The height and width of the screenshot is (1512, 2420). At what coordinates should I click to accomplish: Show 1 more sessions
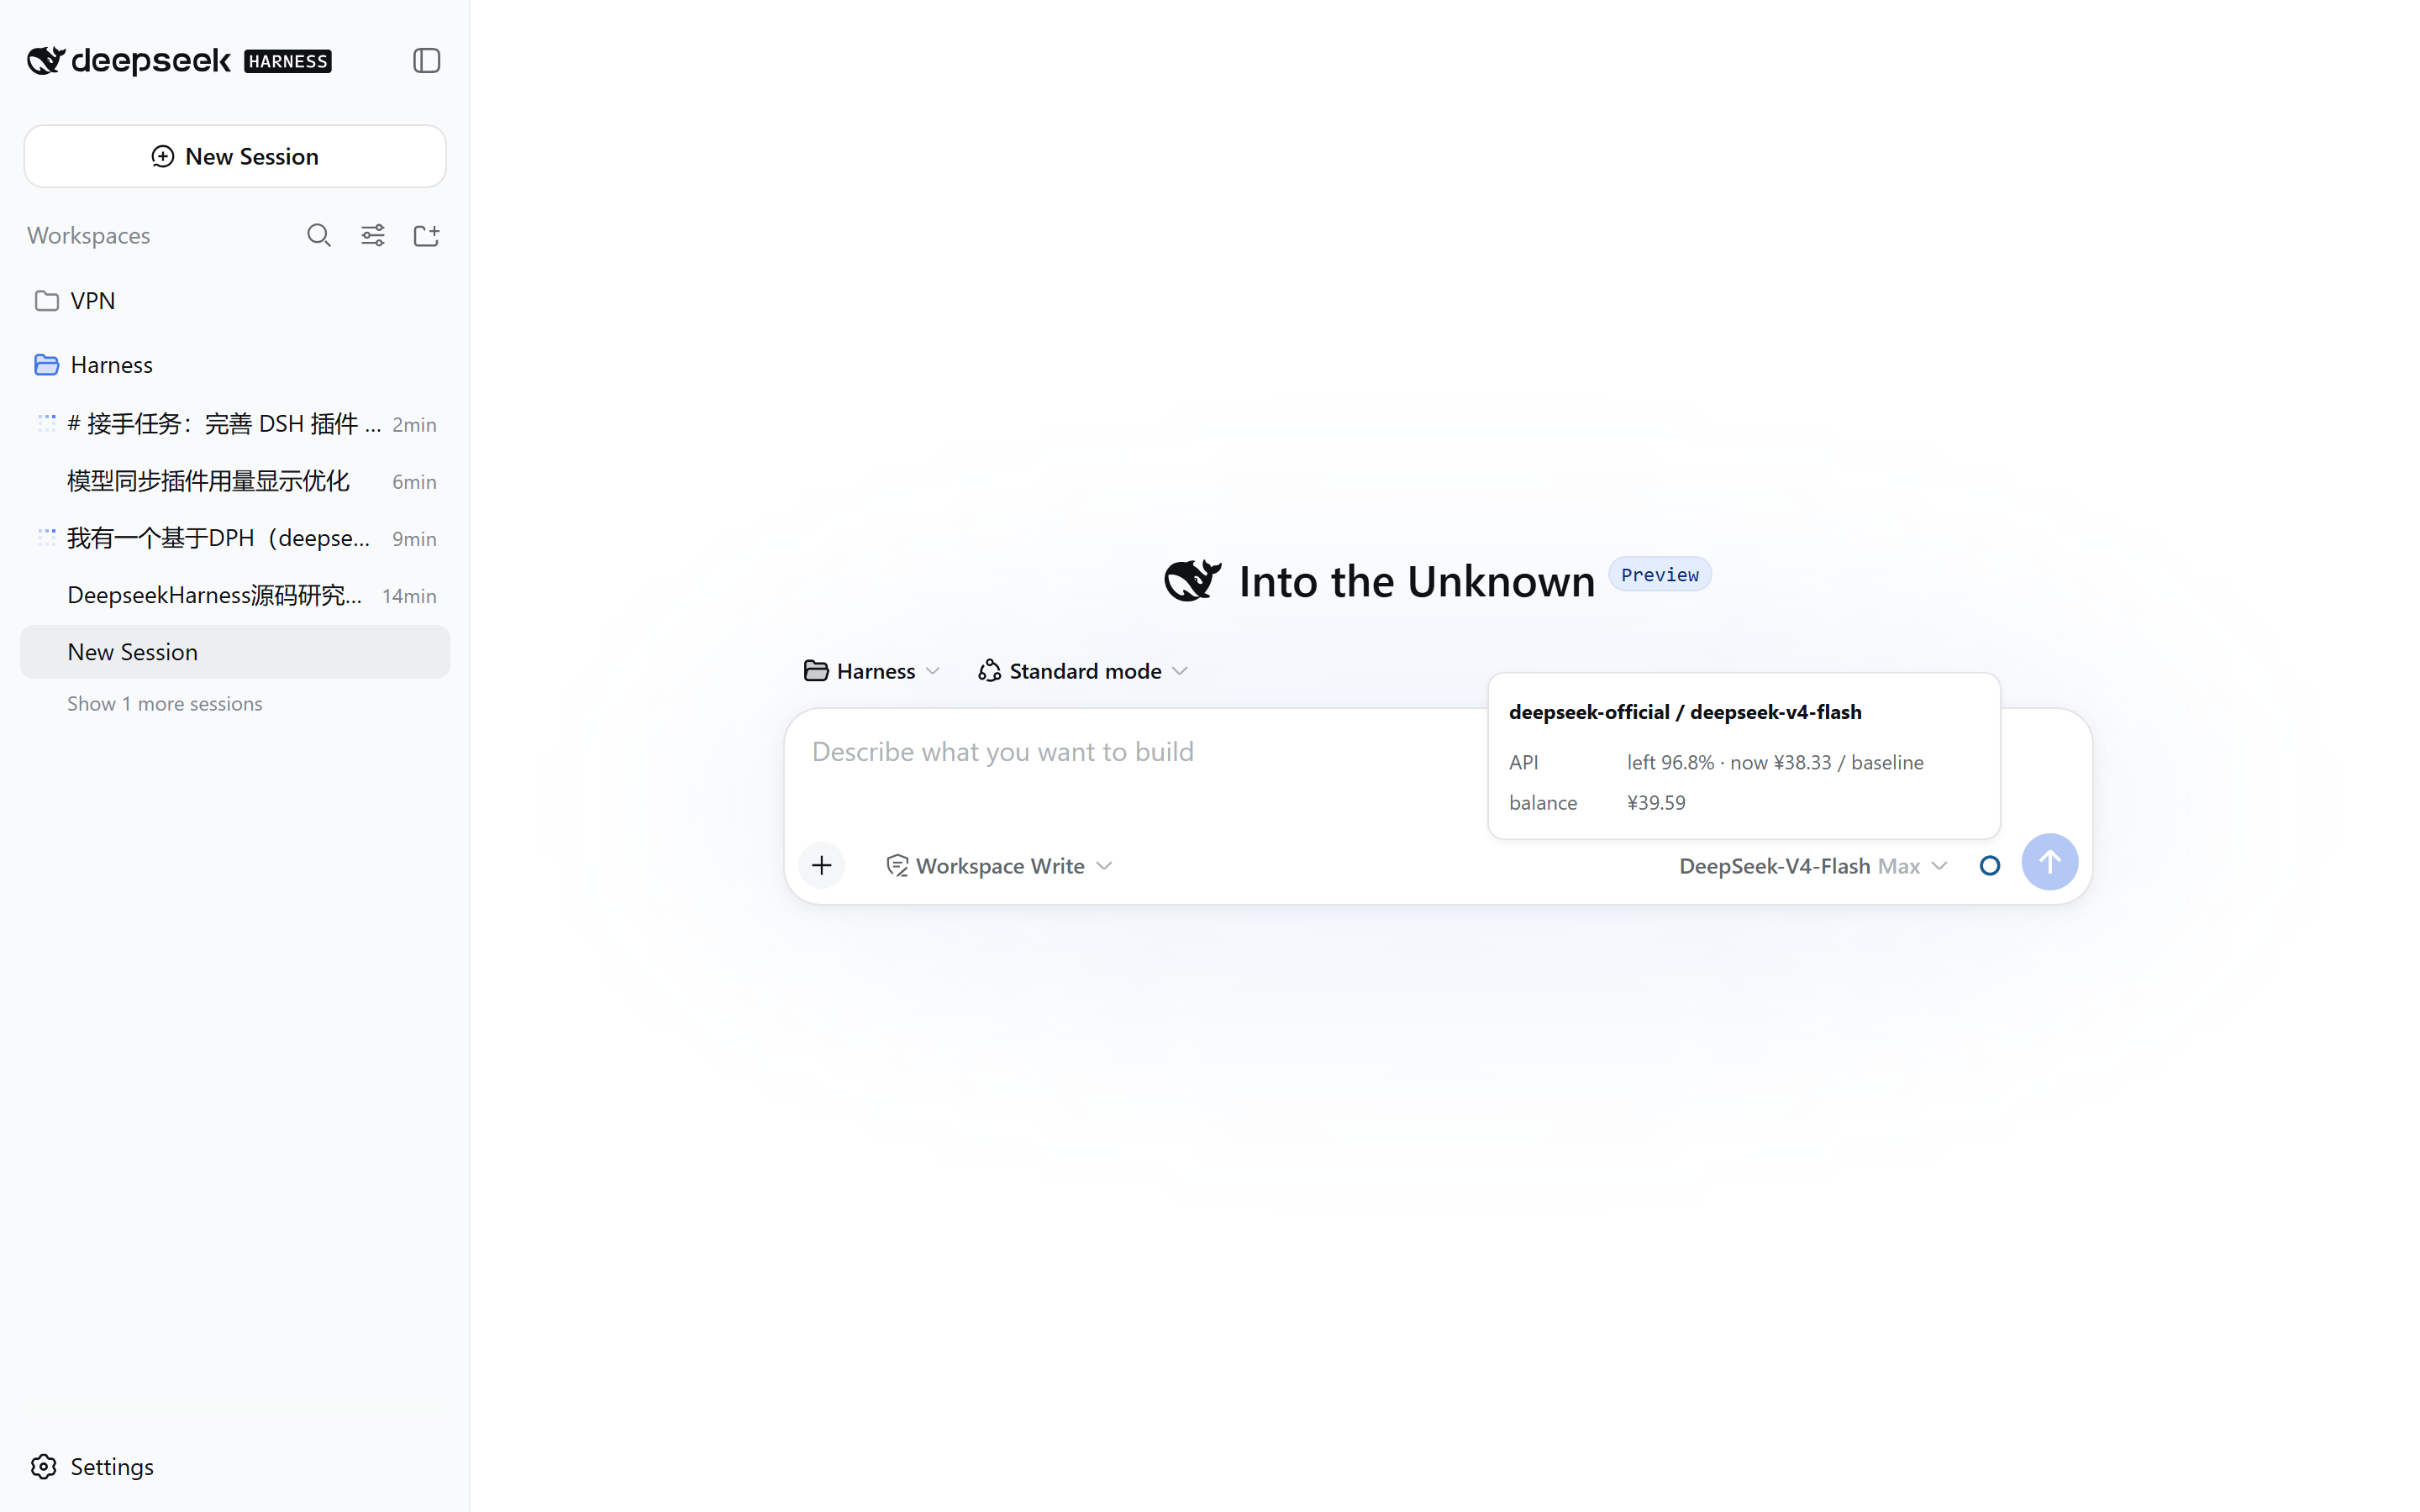coord(165,703)
